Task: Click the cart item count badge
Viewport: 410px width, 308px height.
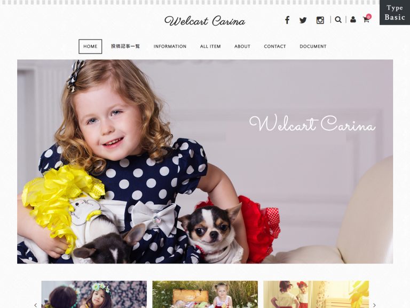Action: [x=368, y=17]
